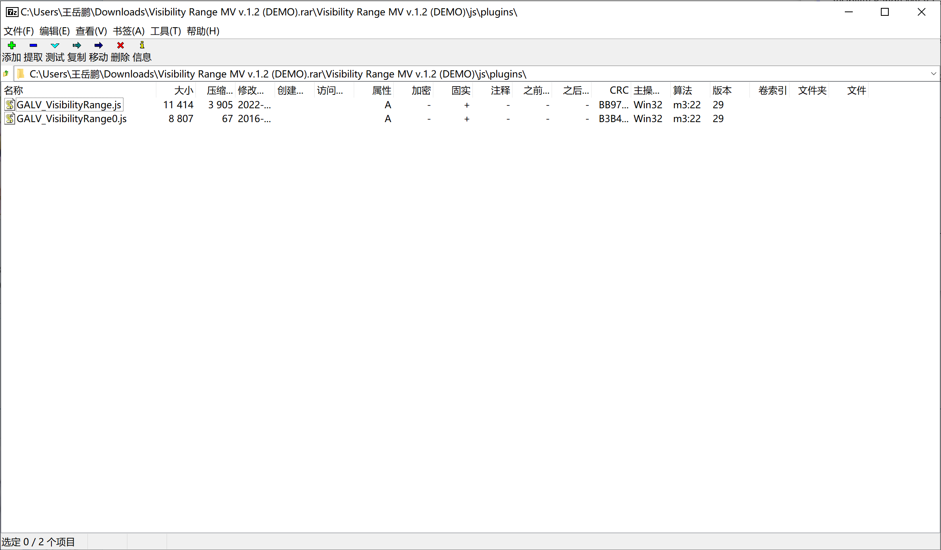Click the Extract (提取) minus icon
Image resolution: width=941 pixels, height=550 pixels.
click(33, 45)
